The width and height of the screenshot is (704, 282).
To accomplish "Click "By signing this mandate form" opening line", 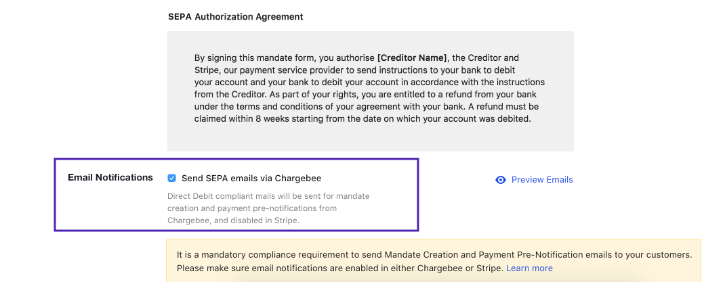I will [252, 58].
